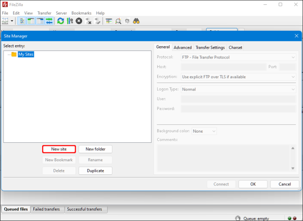Viewport: 303px width, 221px height.
Task: Click the Cancel current operation icon
Action: 79,21
